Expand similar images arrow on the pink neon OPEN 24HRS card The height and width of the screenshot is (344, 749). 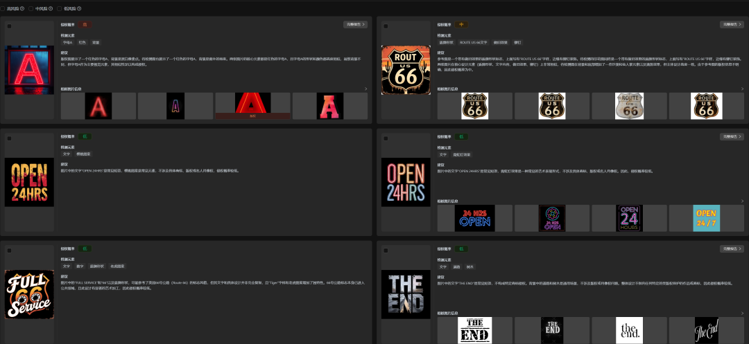tap(742, 201)
